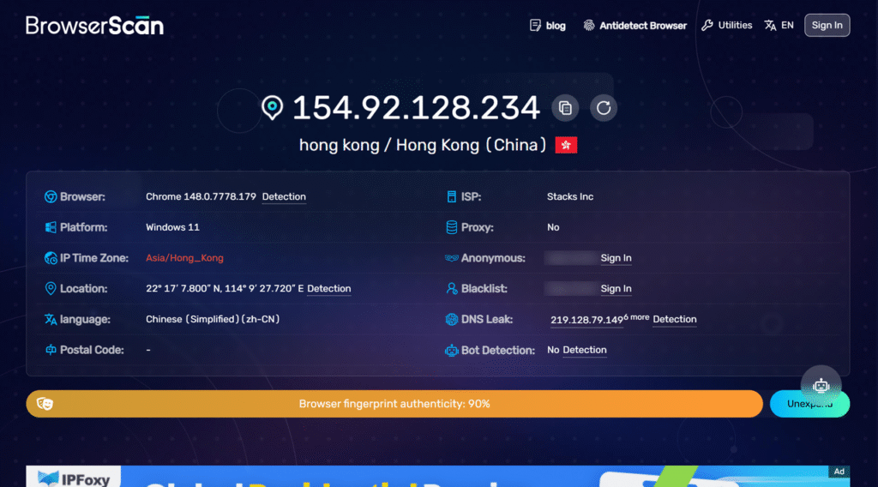Open Detection link next to Location coordinates
The width and height of the screenshot is (878, 487).
(x=328, y=289)
